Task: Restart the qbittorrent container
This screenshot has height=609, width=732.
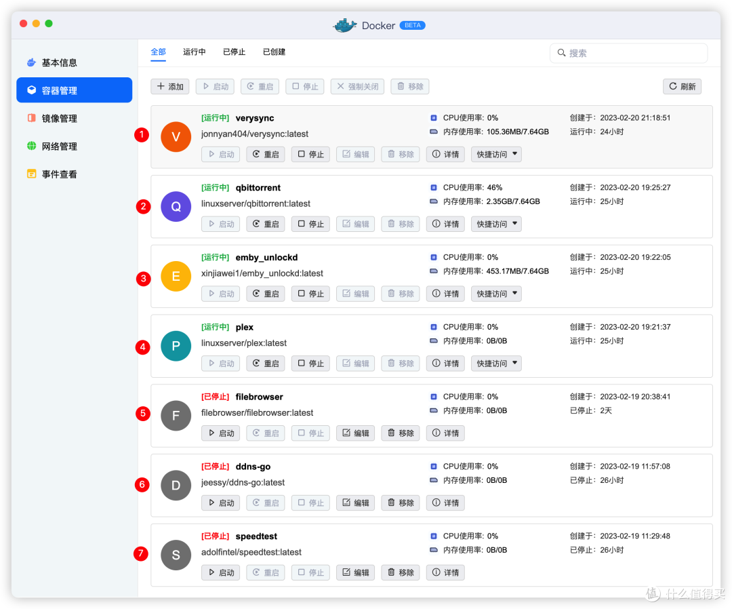Action: (266, 224)
